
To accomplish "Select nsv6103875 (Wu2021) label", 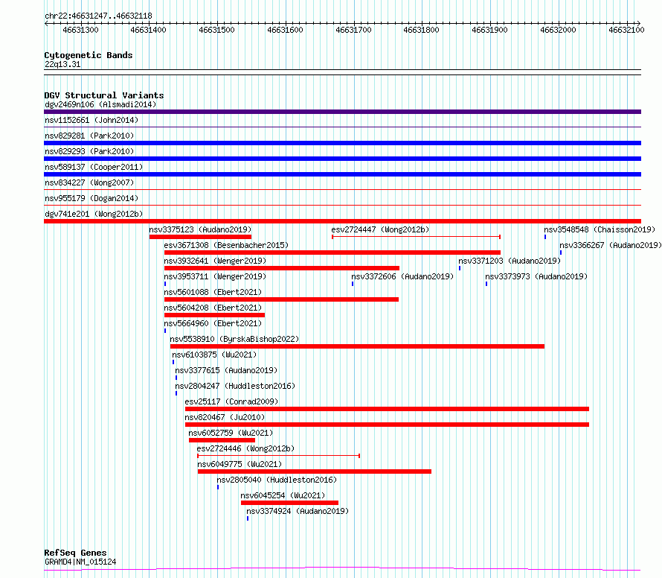I will point(214,355).
